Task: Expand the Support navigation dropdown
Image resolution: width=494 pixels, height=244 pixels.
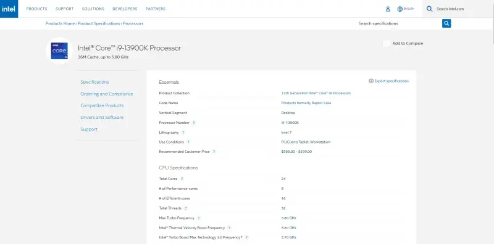Action: [65, 9]
